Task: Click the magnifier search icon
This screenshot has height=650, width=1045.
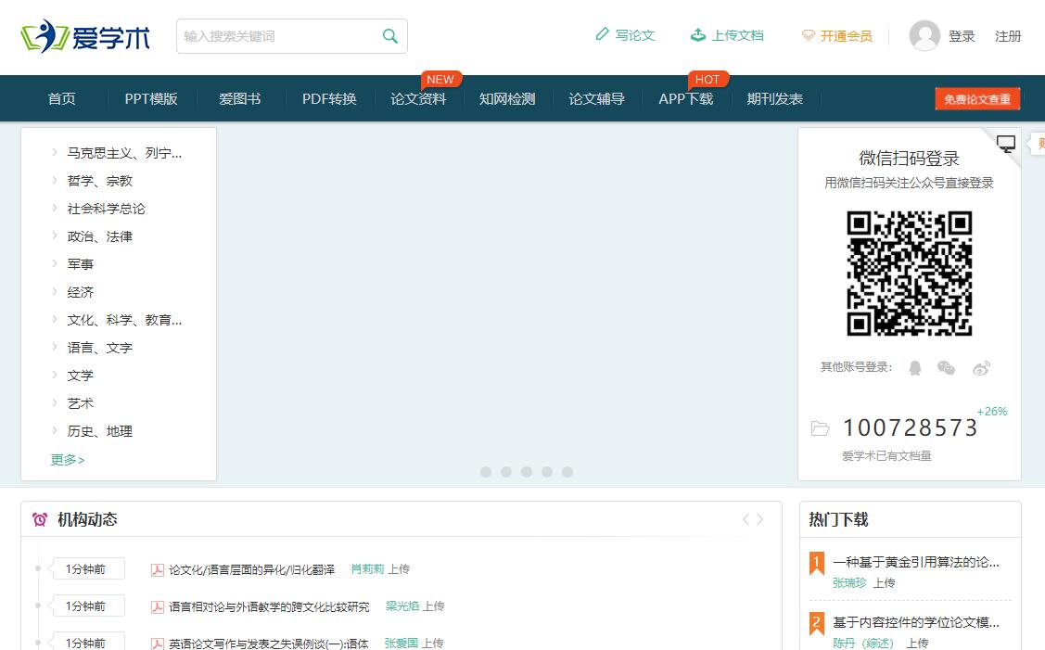Action: coord(389,36)
